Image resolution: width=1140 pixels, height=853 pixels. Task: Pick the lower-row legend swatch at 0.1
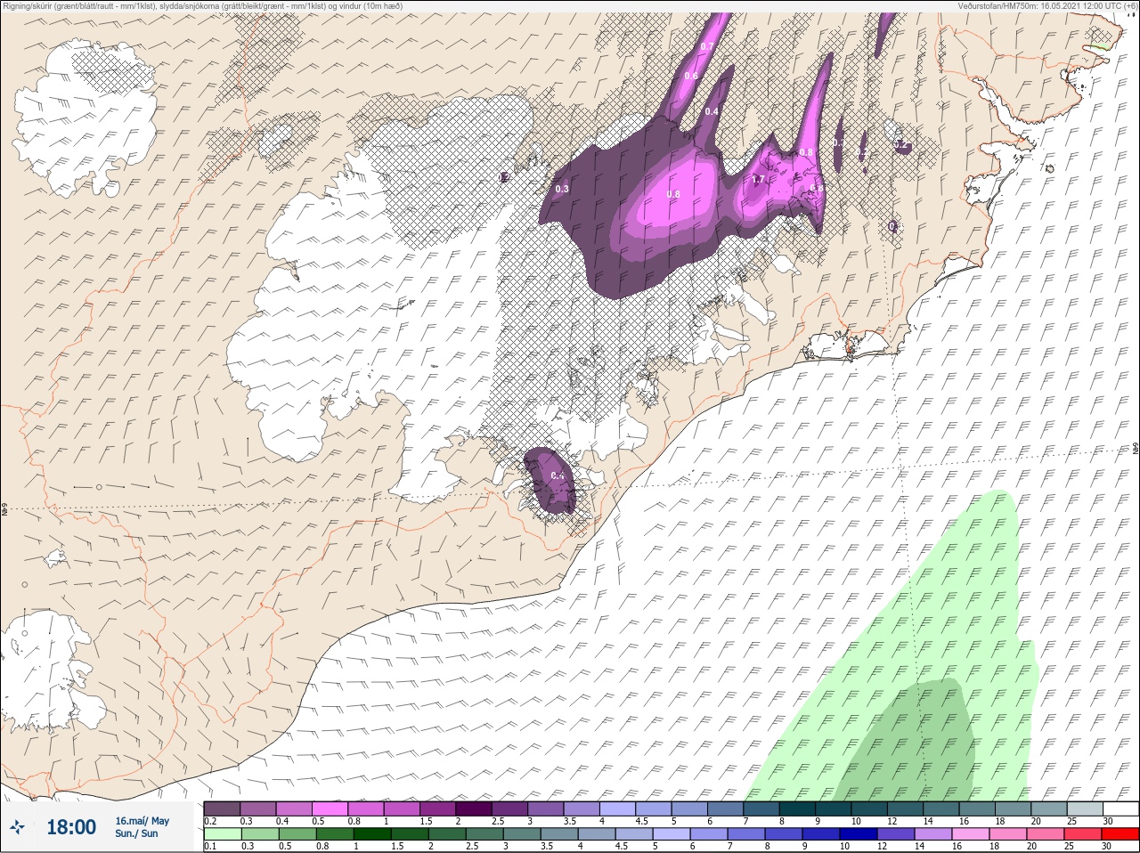(222, 834)
